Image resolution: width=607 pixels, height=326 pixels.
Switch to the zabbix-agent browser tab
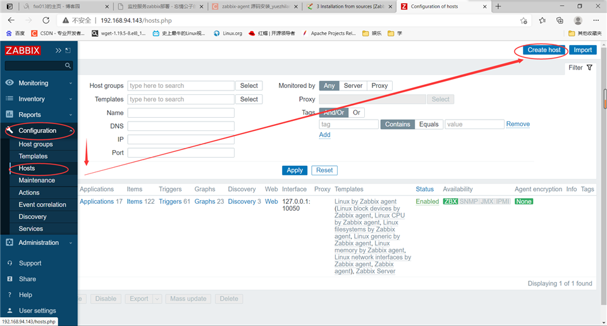coord(255,6)
